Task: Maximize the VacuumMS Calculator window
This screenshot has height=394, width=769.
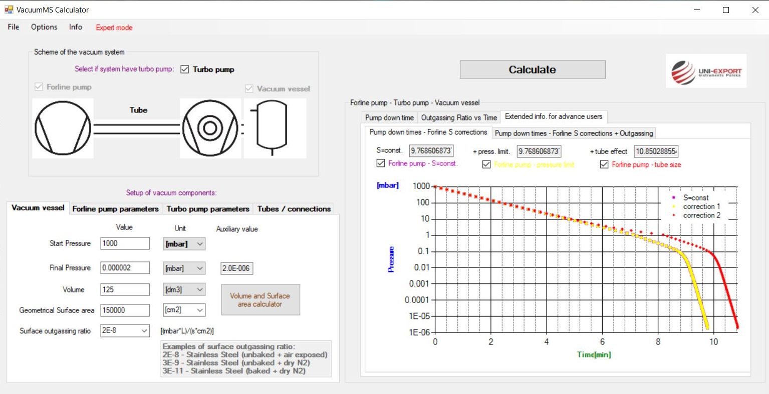Action: point(726,10)
